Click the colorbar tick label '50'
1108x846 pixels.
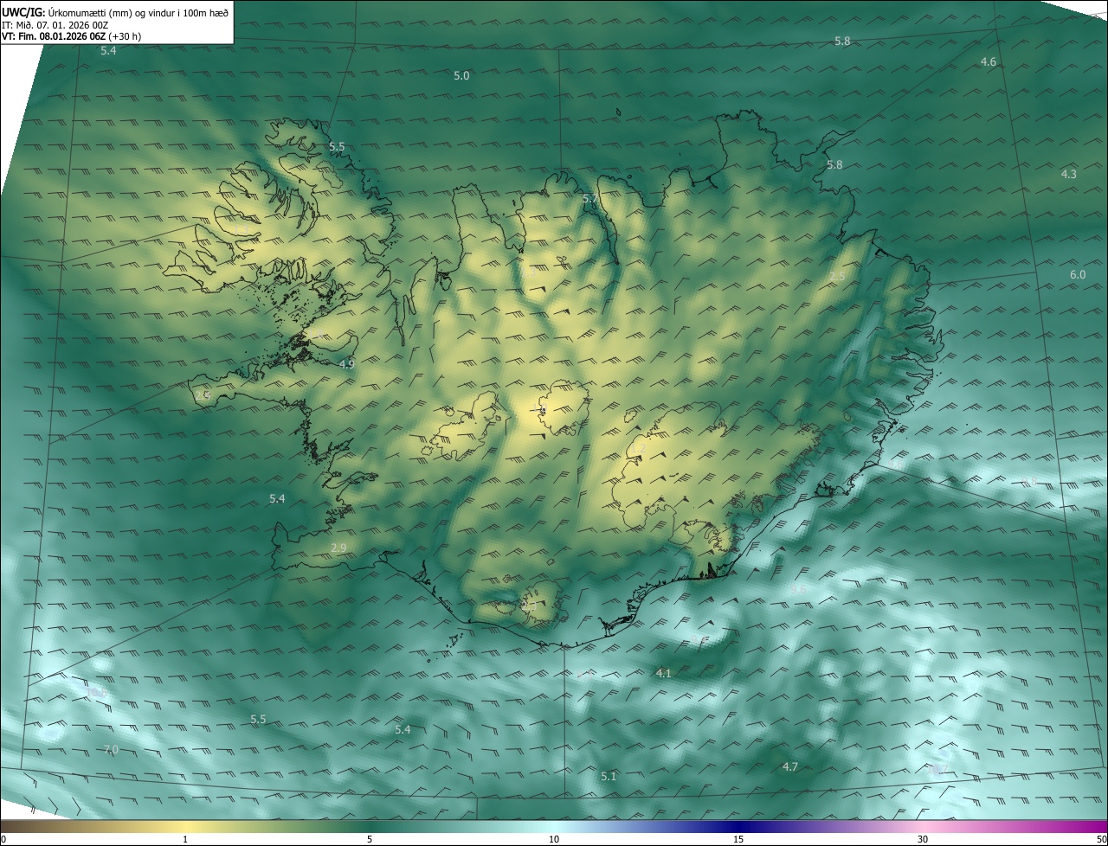tap(1100, 839)
